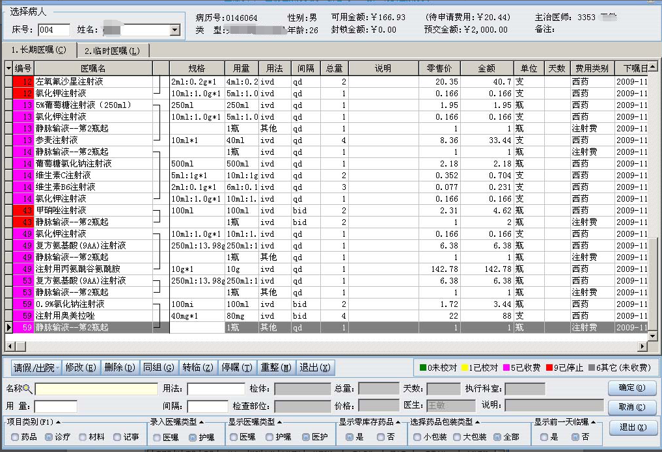The image size is (662, 452).
Task: Select 大包装 packaging type option
Action: [457, 437]
